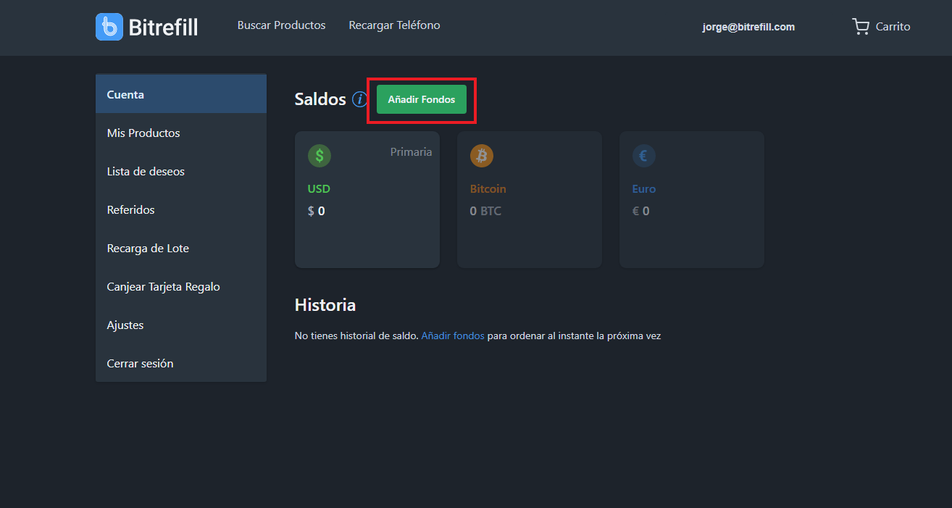Click the Carrito label

893,27
